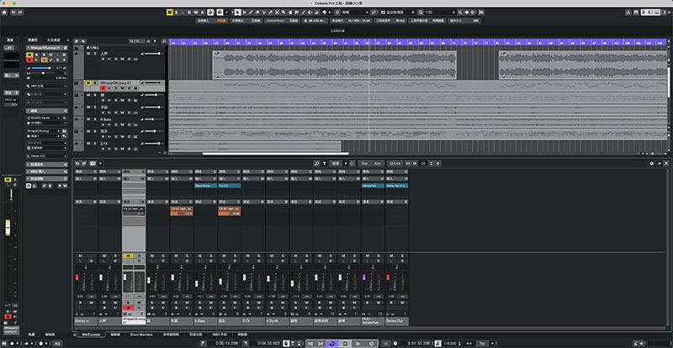
Task: Select the Inspector editor tab at bottom left
Action: pos(50,335)
